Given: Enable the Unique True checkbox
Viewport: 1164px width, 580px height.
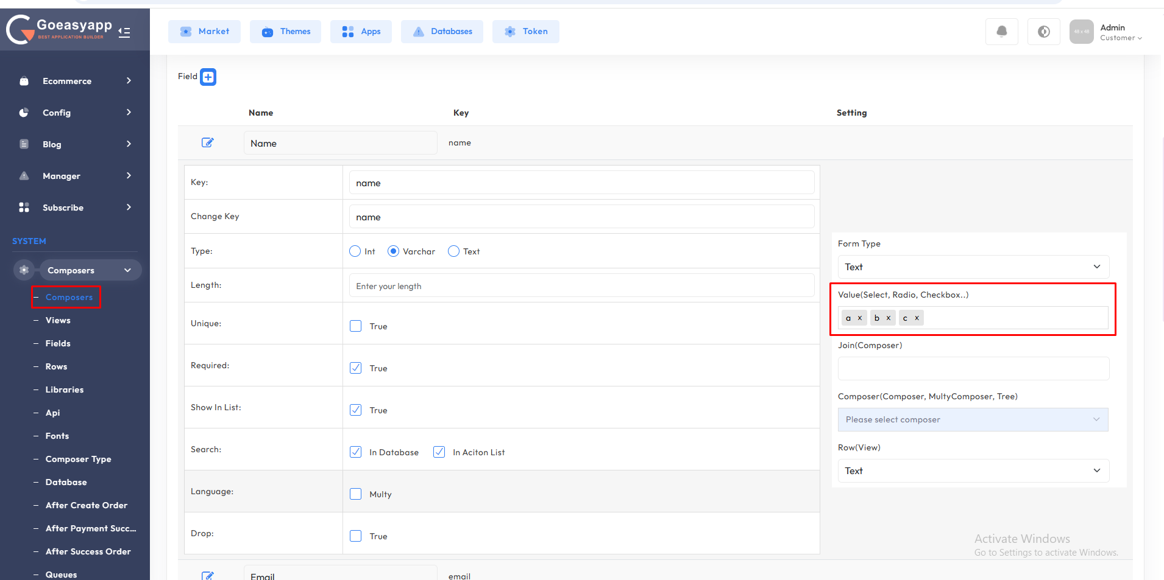Looking at the screenshot, I should [355, 326].
